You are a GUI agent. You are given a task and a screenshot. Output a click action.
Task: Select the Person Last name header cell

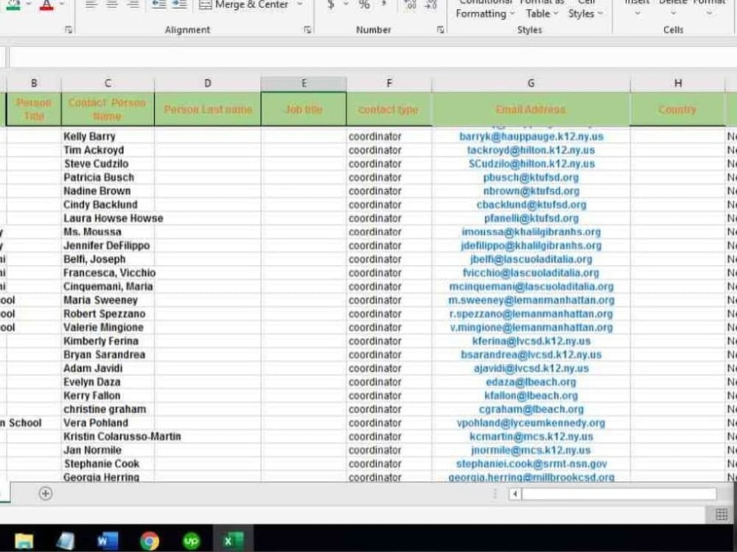(x=208, y=110)
